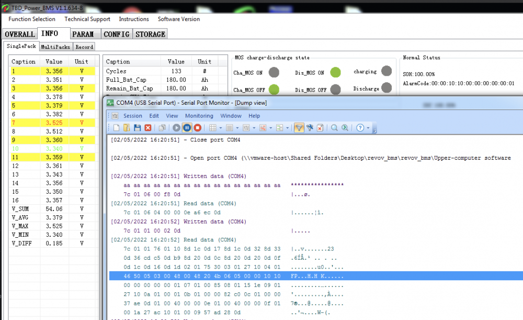This screenshot has height=320, width=523.
Task: Click the copy icon in monitor toolbar
Action: point(163,128)
